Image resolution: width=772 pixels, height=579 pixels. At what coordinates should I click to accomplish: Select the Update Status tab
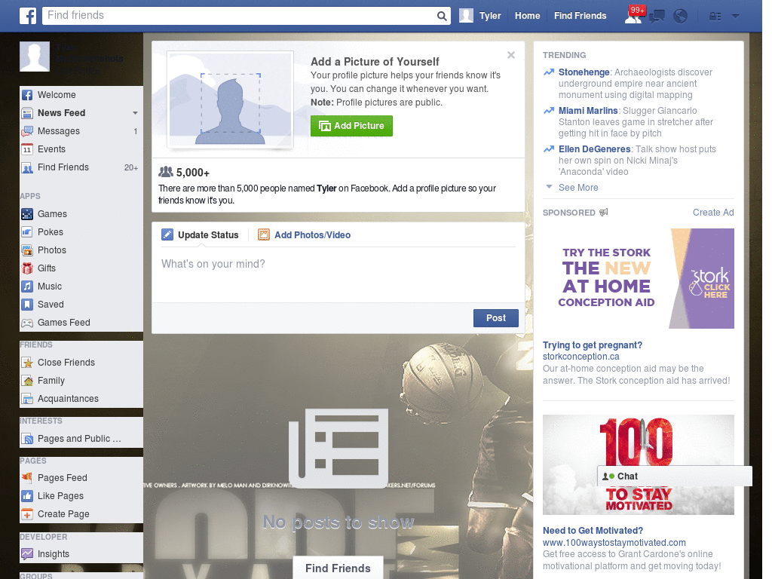click(200, 235)
